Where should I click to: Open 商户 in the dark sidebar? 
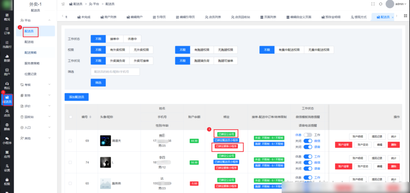pos(7,72)
